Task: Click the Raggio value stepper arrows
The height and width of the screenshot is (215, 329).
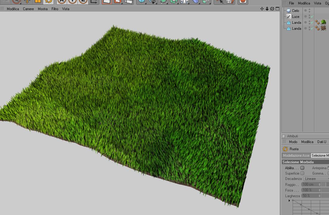Action: coord(319,184)
